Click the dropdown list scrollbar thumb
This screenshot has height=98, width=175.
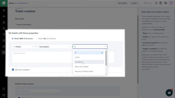106,58
